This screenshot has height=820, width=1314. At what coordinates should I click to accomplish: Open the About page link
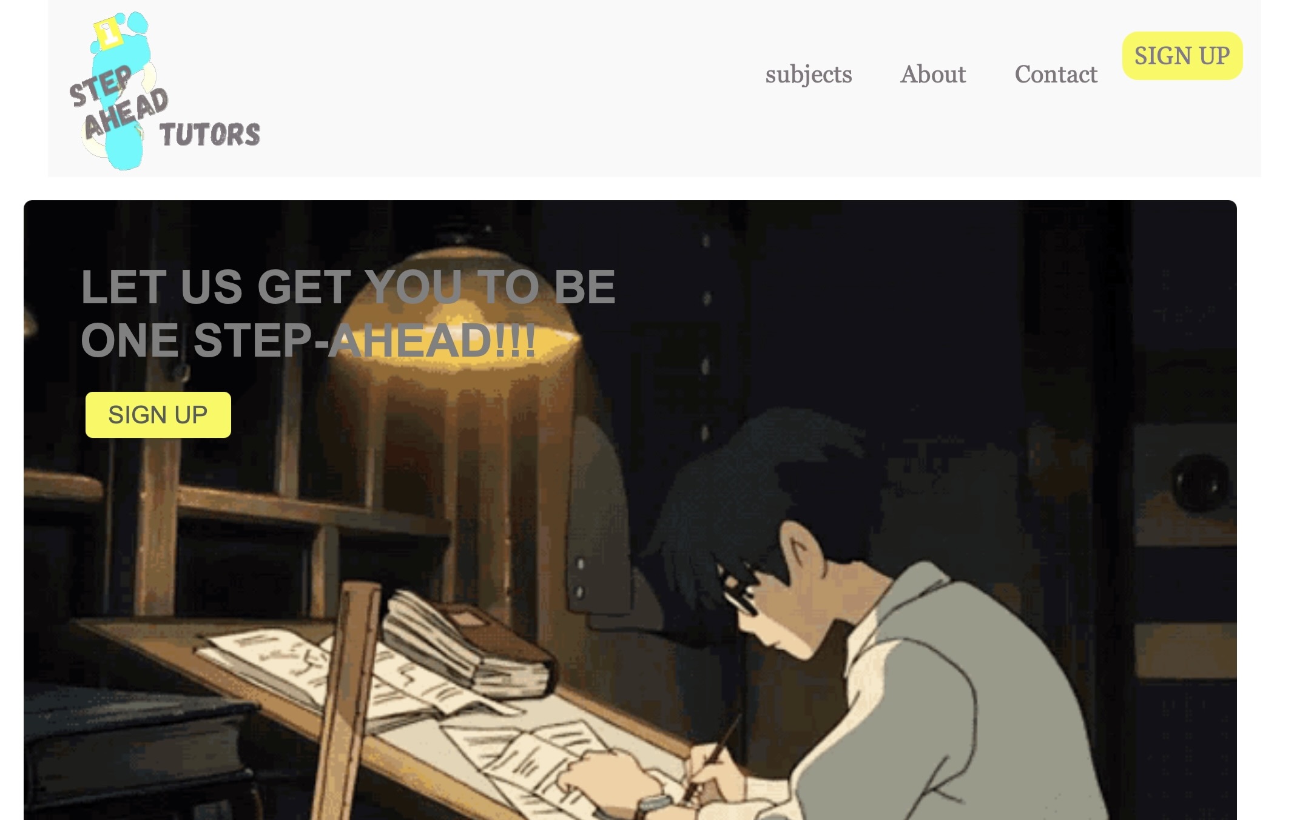pos(932,75)
